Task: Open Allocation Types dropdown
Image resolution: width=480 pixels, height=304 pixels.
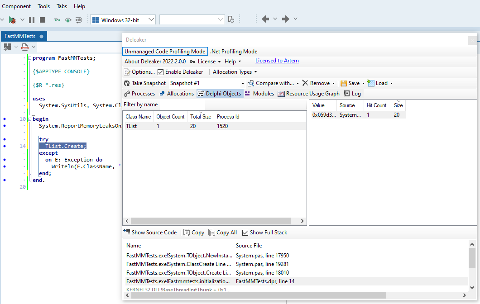Action: (235, 72)
